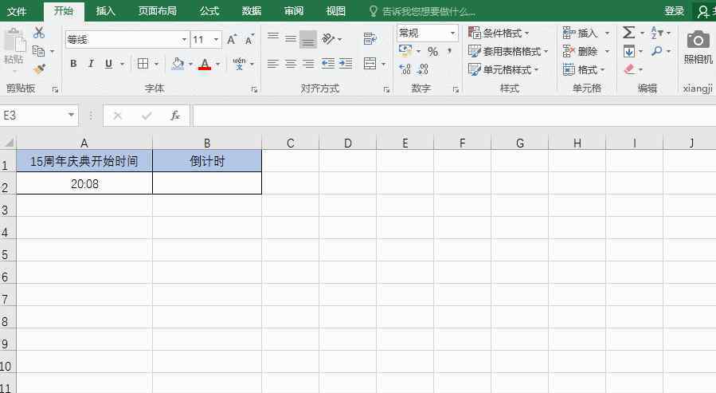Switch to 公式 tab
Screen dimensions: 716x393
[x=209, y=11]
